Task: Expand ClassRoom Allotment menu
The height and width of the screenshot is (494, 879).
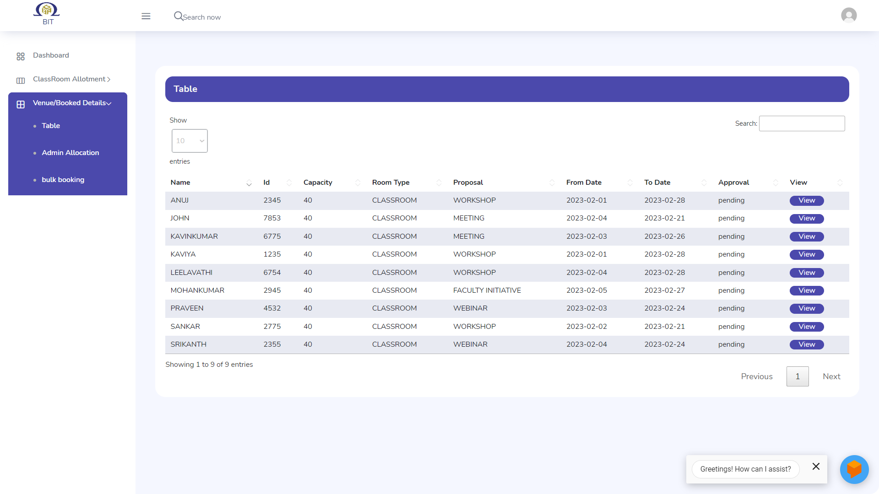Action: 71,79
